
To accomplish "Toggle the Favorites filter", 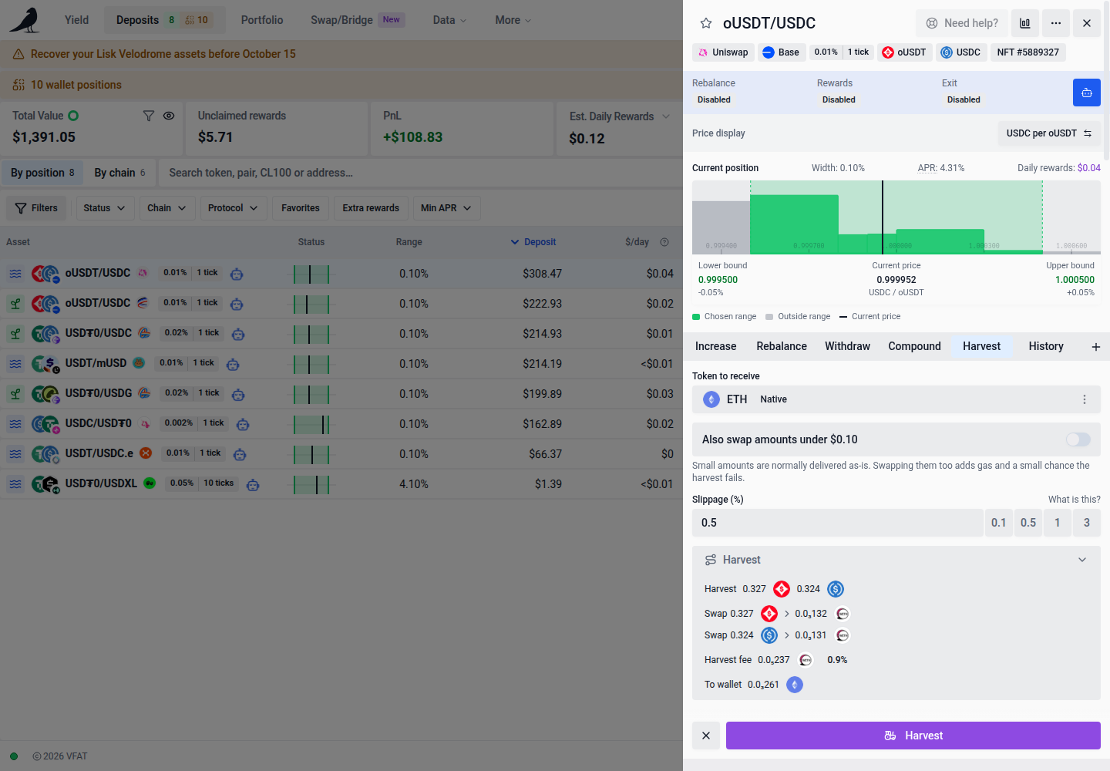I will click(x=301, y=208).
